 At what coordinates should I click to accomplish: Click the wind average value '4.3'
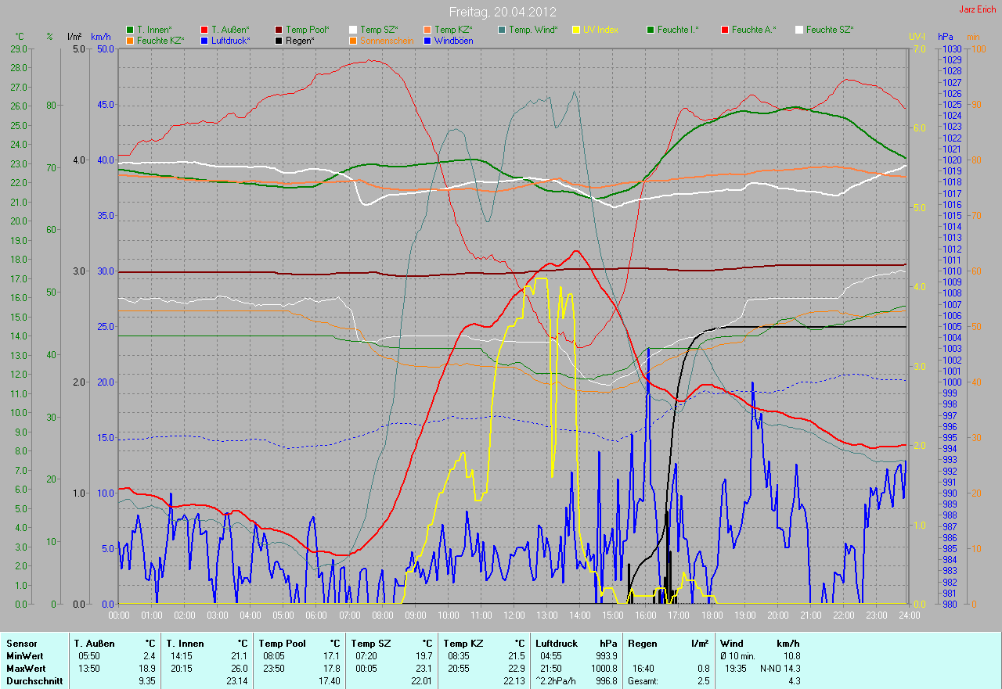point(794,681)
